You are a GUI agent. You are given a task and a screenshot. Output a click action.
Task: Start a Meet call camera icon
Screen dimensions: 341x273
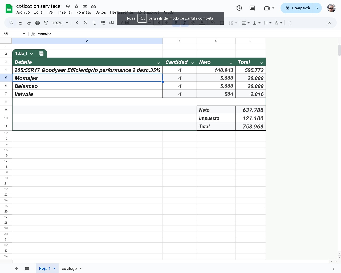pos(267,8)
